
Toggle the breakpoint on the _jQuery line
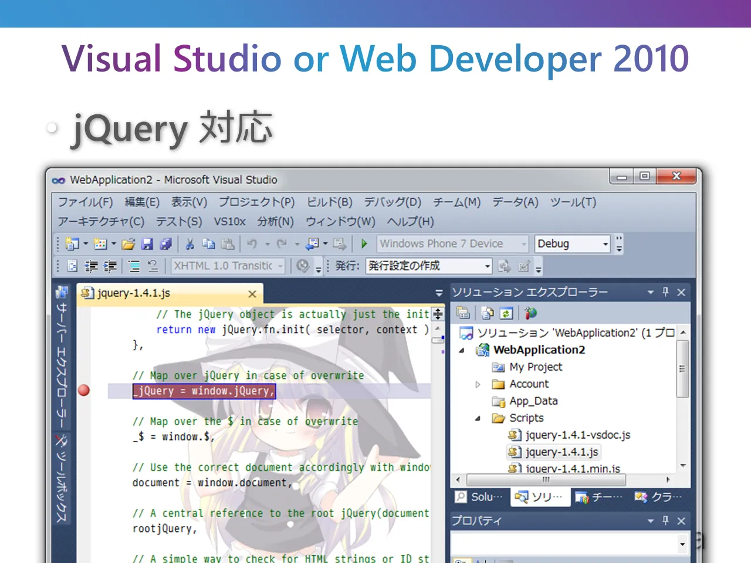[84, 390]
